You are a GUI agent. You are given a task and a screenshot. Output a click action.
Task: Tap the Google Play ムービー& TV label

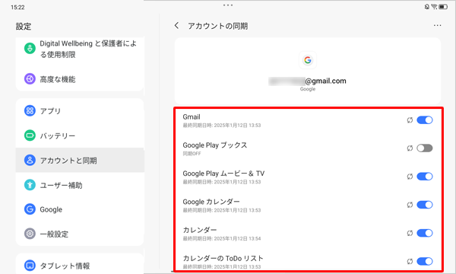223,174
